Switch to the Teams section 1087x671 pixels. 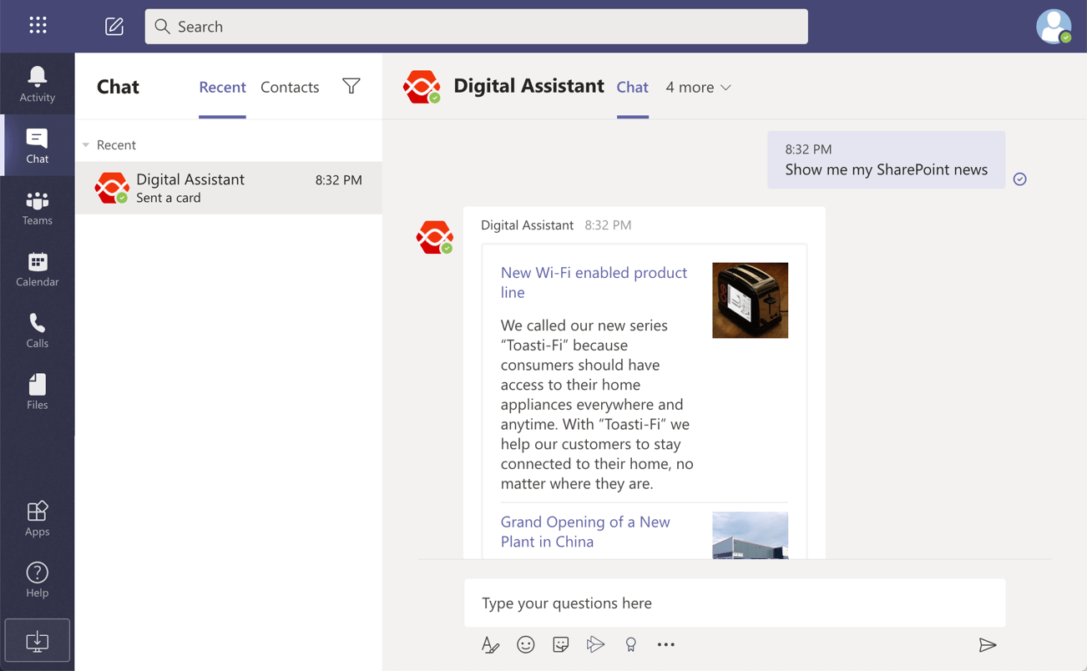click(x=37, y=206)
